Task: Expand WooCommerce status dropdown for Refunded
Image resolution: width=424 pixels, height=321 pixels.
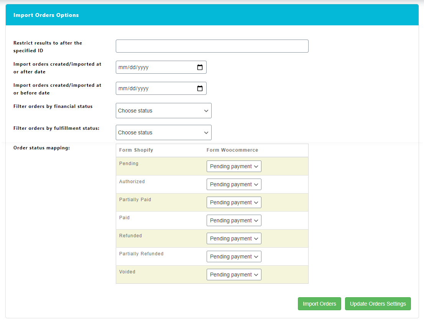Action: point(234,238)
